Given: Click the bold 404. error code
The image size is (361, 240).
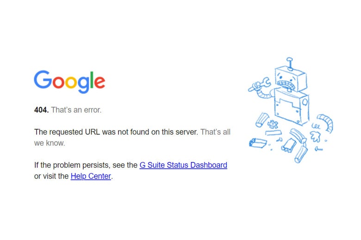Looking at the screenshot, I should 41,110.
